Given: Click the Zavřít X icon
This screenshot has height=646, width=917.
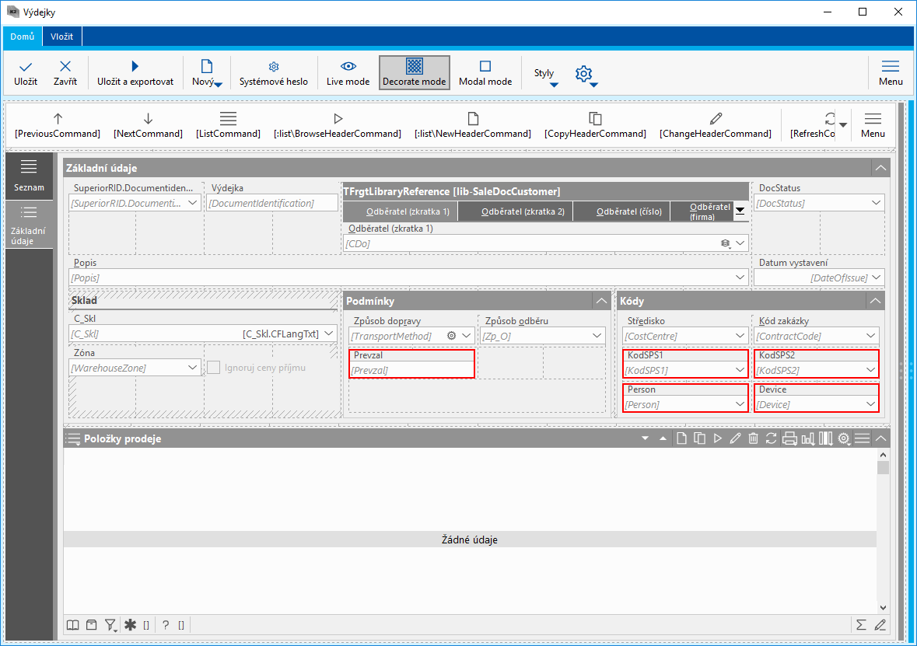Looking at the screenshot, I should click(x=65, y=68).
